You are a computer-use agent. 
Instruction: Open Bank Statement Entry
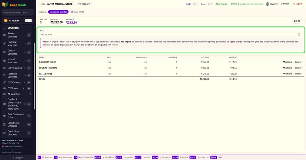click(x=15, y=116)
